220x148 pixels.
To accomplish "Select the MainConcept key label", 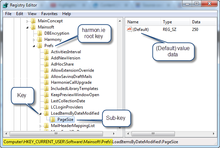I will 50,21.
